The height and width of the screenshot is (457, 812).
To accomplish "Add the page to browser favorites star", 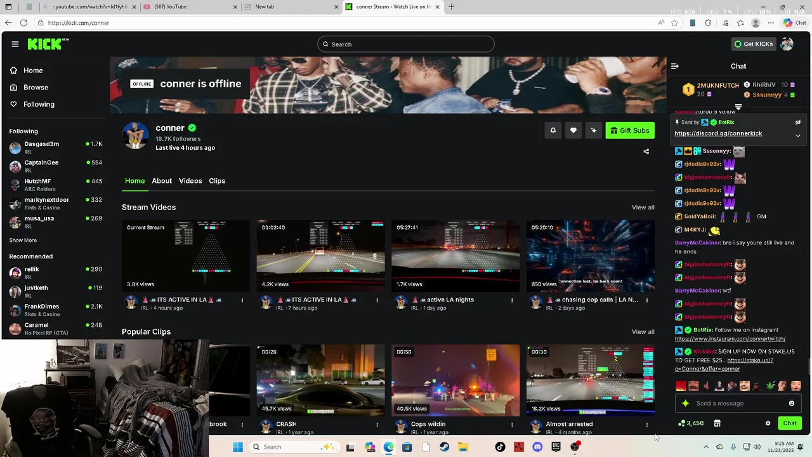I will (x=675, y=23).
